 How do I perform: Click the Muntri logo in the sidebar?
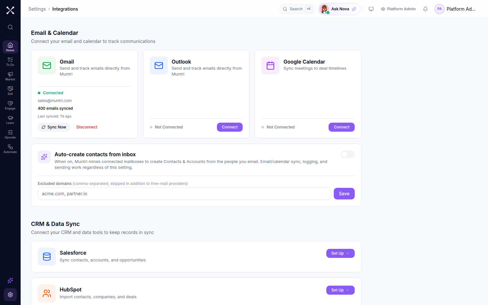(x=10, y=10)
